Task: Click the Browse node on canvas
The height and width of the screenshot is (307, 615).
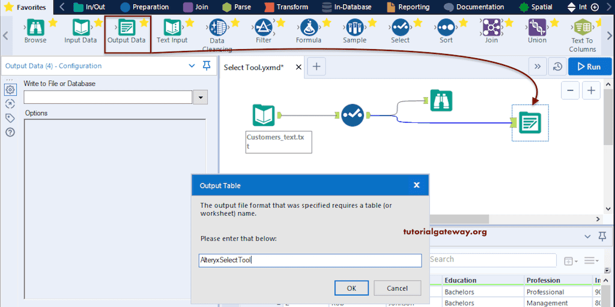Action: pos(441,101)
